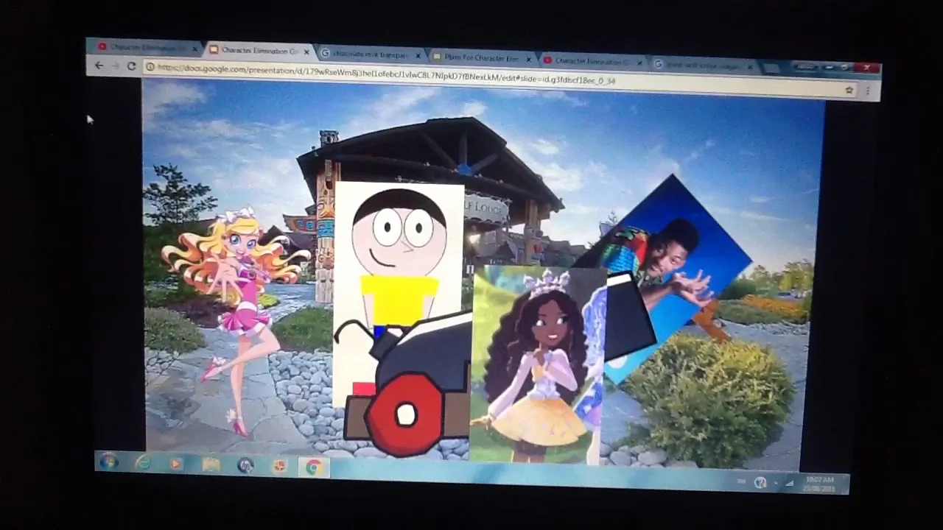Close the chocolate milk search tab
943x530 pixels.
[418, 55]
